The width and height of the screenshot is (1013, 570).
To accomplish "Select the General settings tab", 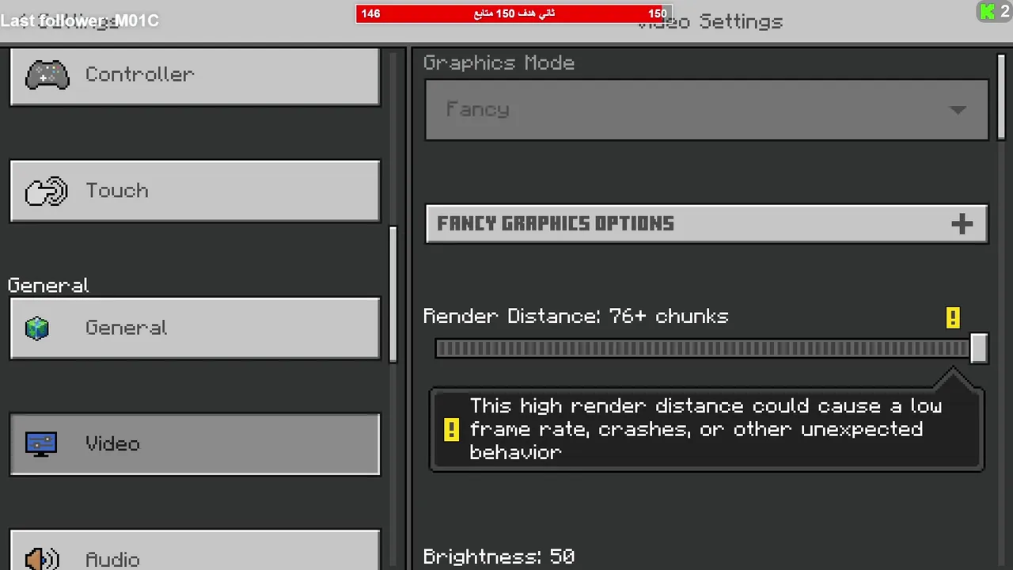I will (195, 328).
